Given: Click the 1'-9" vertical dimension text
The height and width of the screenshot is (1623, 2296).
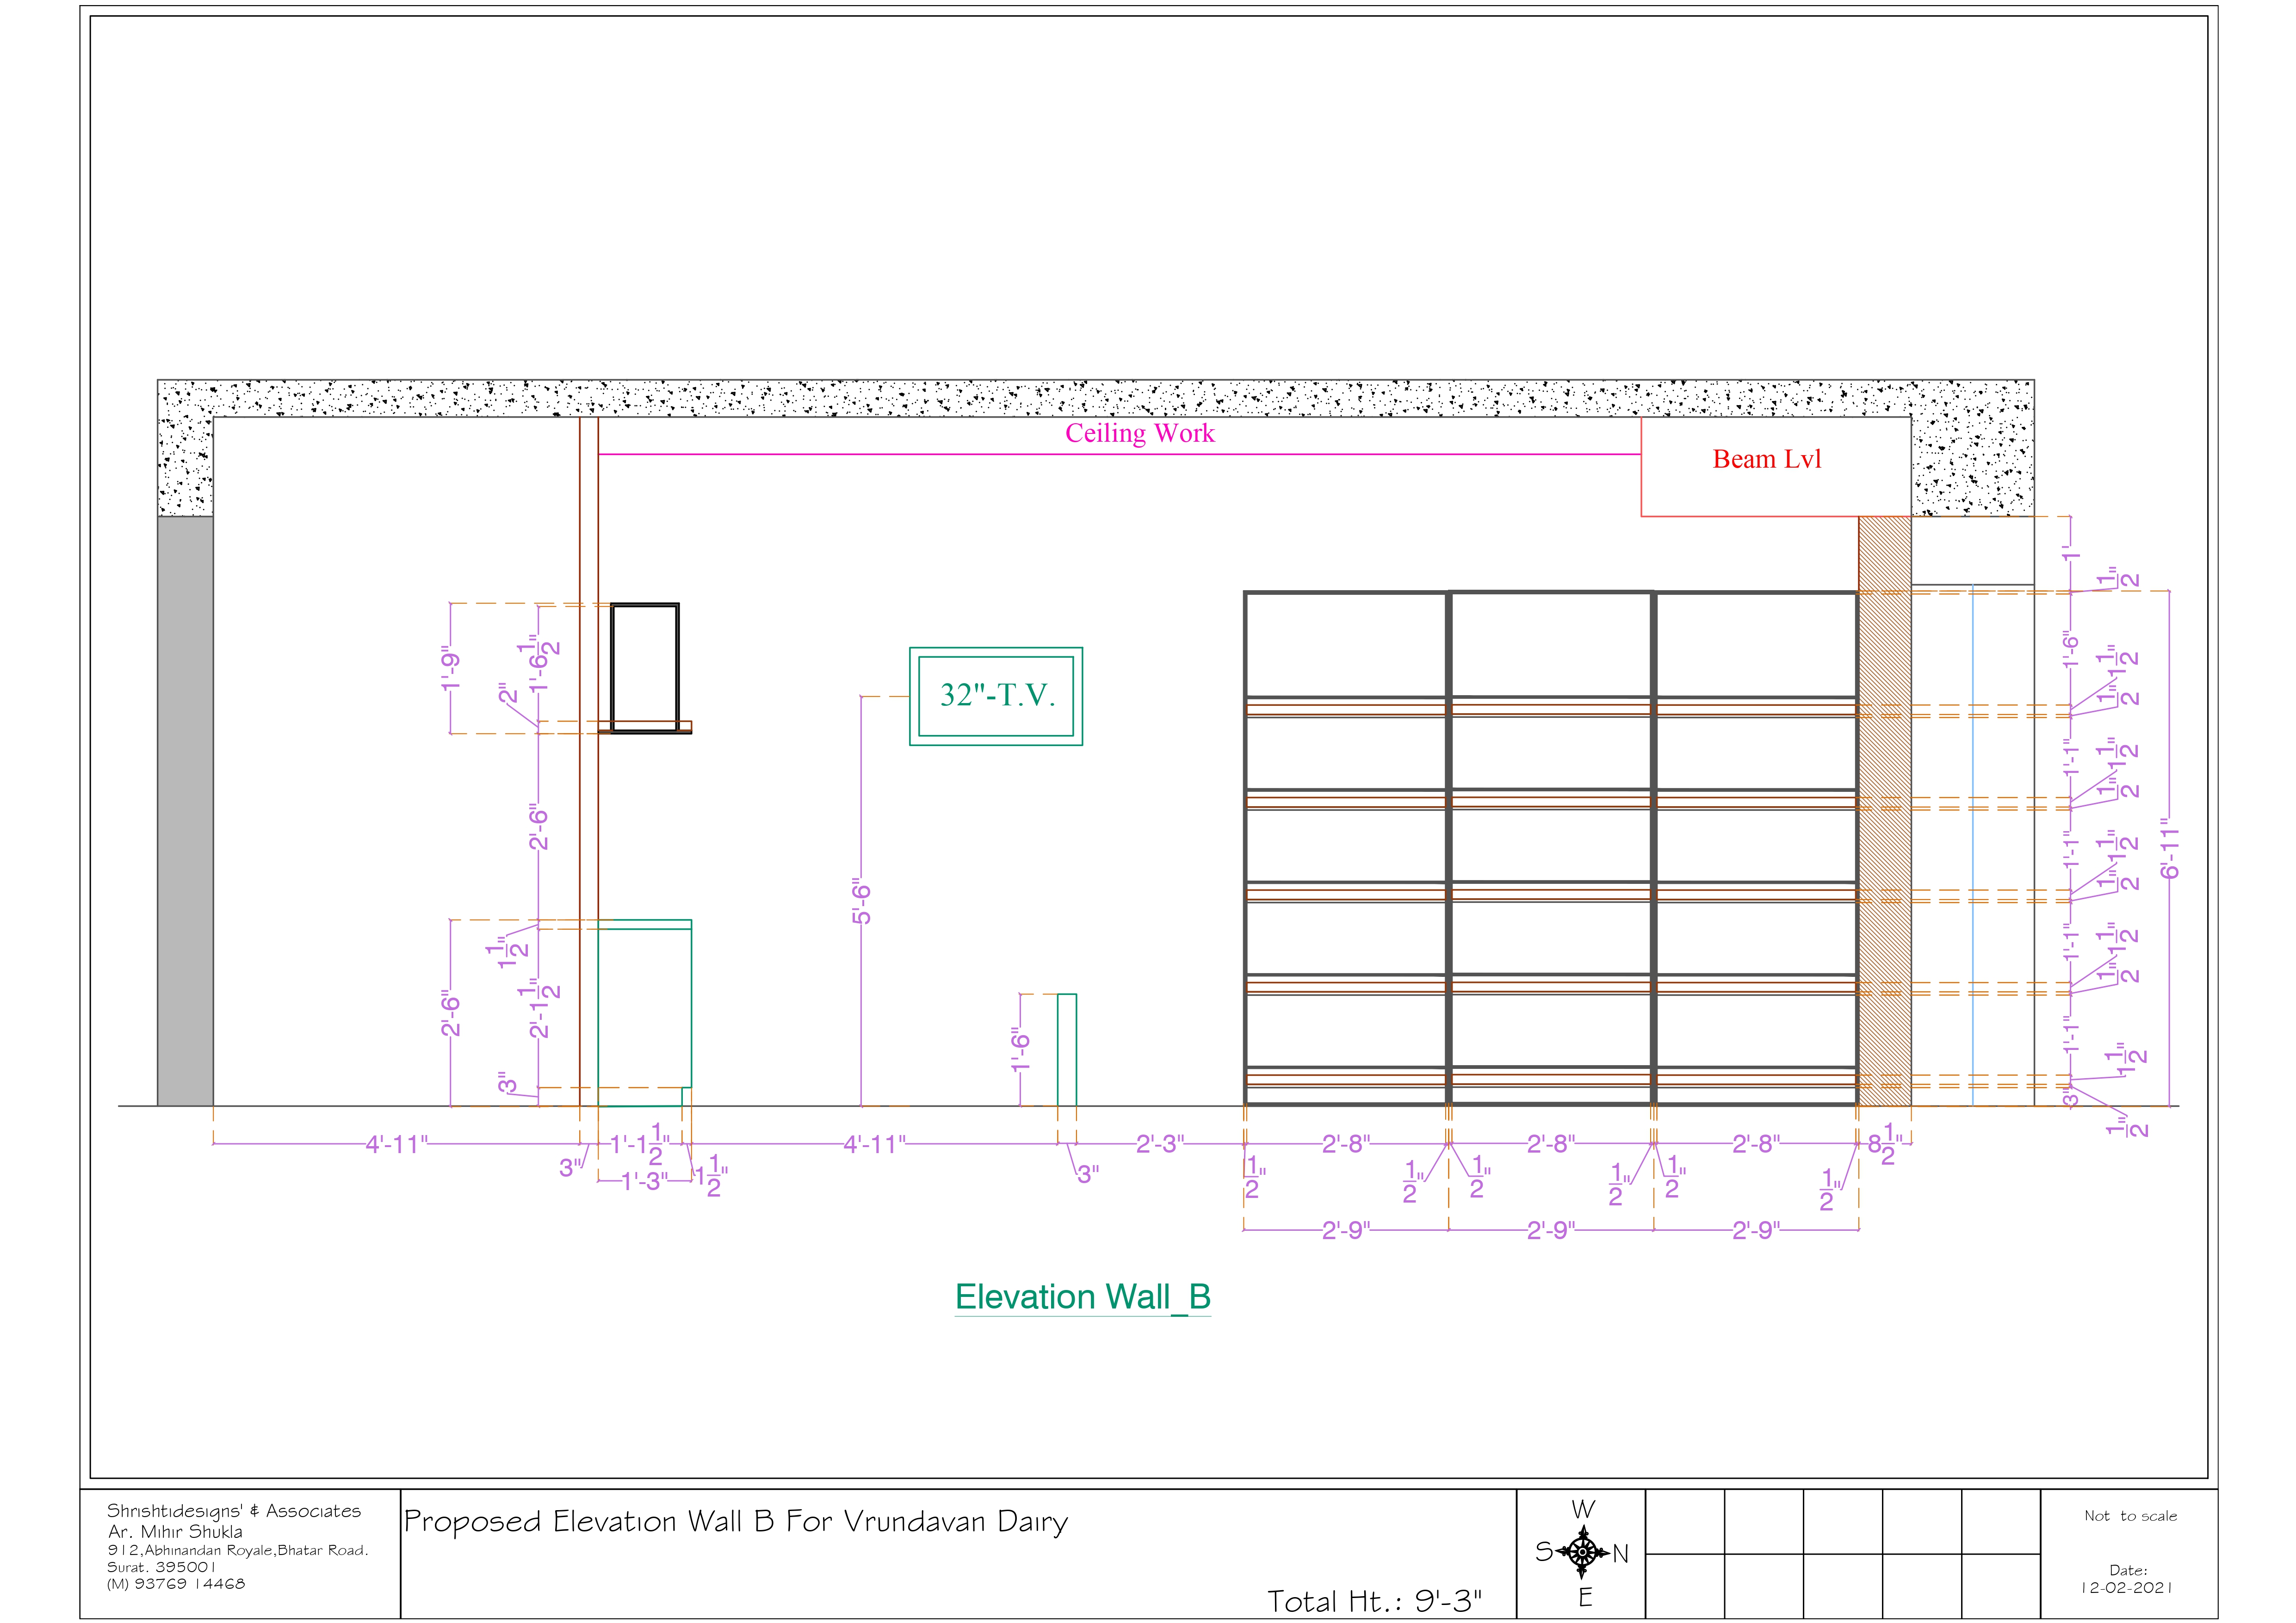Looking at the screenshot, I should tap(451, 669).
